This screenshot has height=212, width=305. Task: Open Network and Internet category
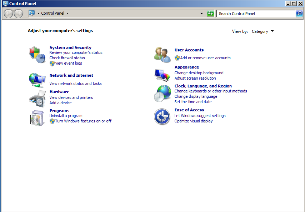71,75
